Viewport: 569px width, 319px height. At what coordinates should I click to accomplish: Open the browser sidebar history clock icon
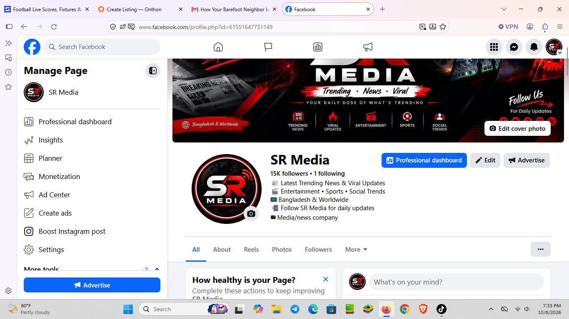[8, 72]
